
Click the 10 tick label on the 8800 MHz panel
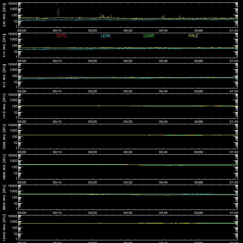[16, 204]
